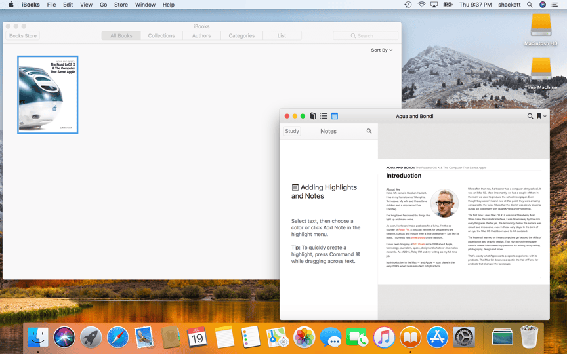The width and height of the screenshot is (567, 354).
Task: Open the Go menu
Action: (x=104, y=5)
